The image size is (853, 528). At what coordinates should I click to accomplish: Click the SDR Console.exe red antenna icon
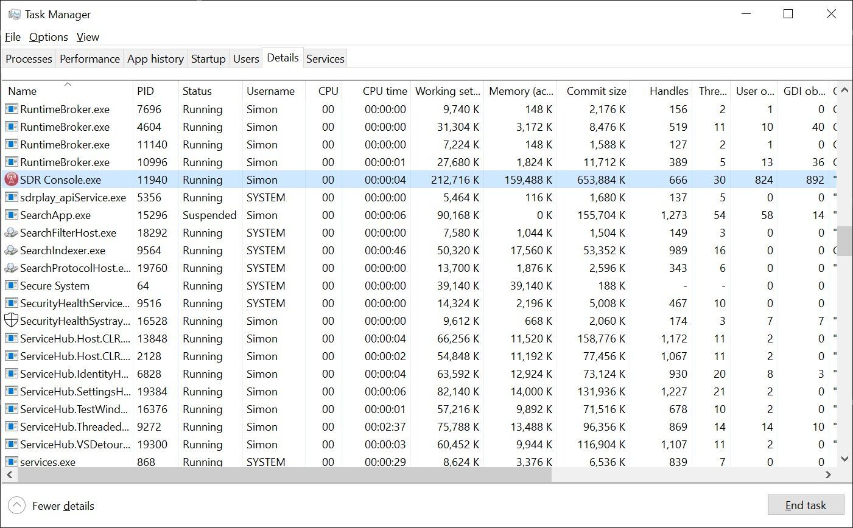pos(11,180)
